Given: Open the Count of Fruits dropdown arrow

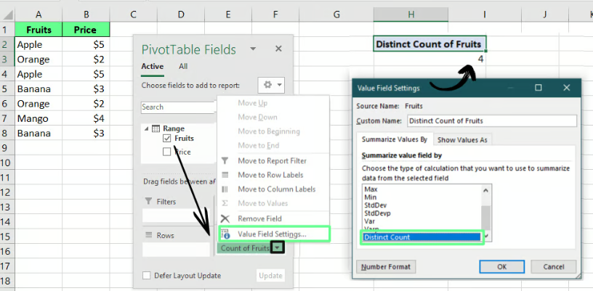Looking at the screenshot, I should pos(278,248).
